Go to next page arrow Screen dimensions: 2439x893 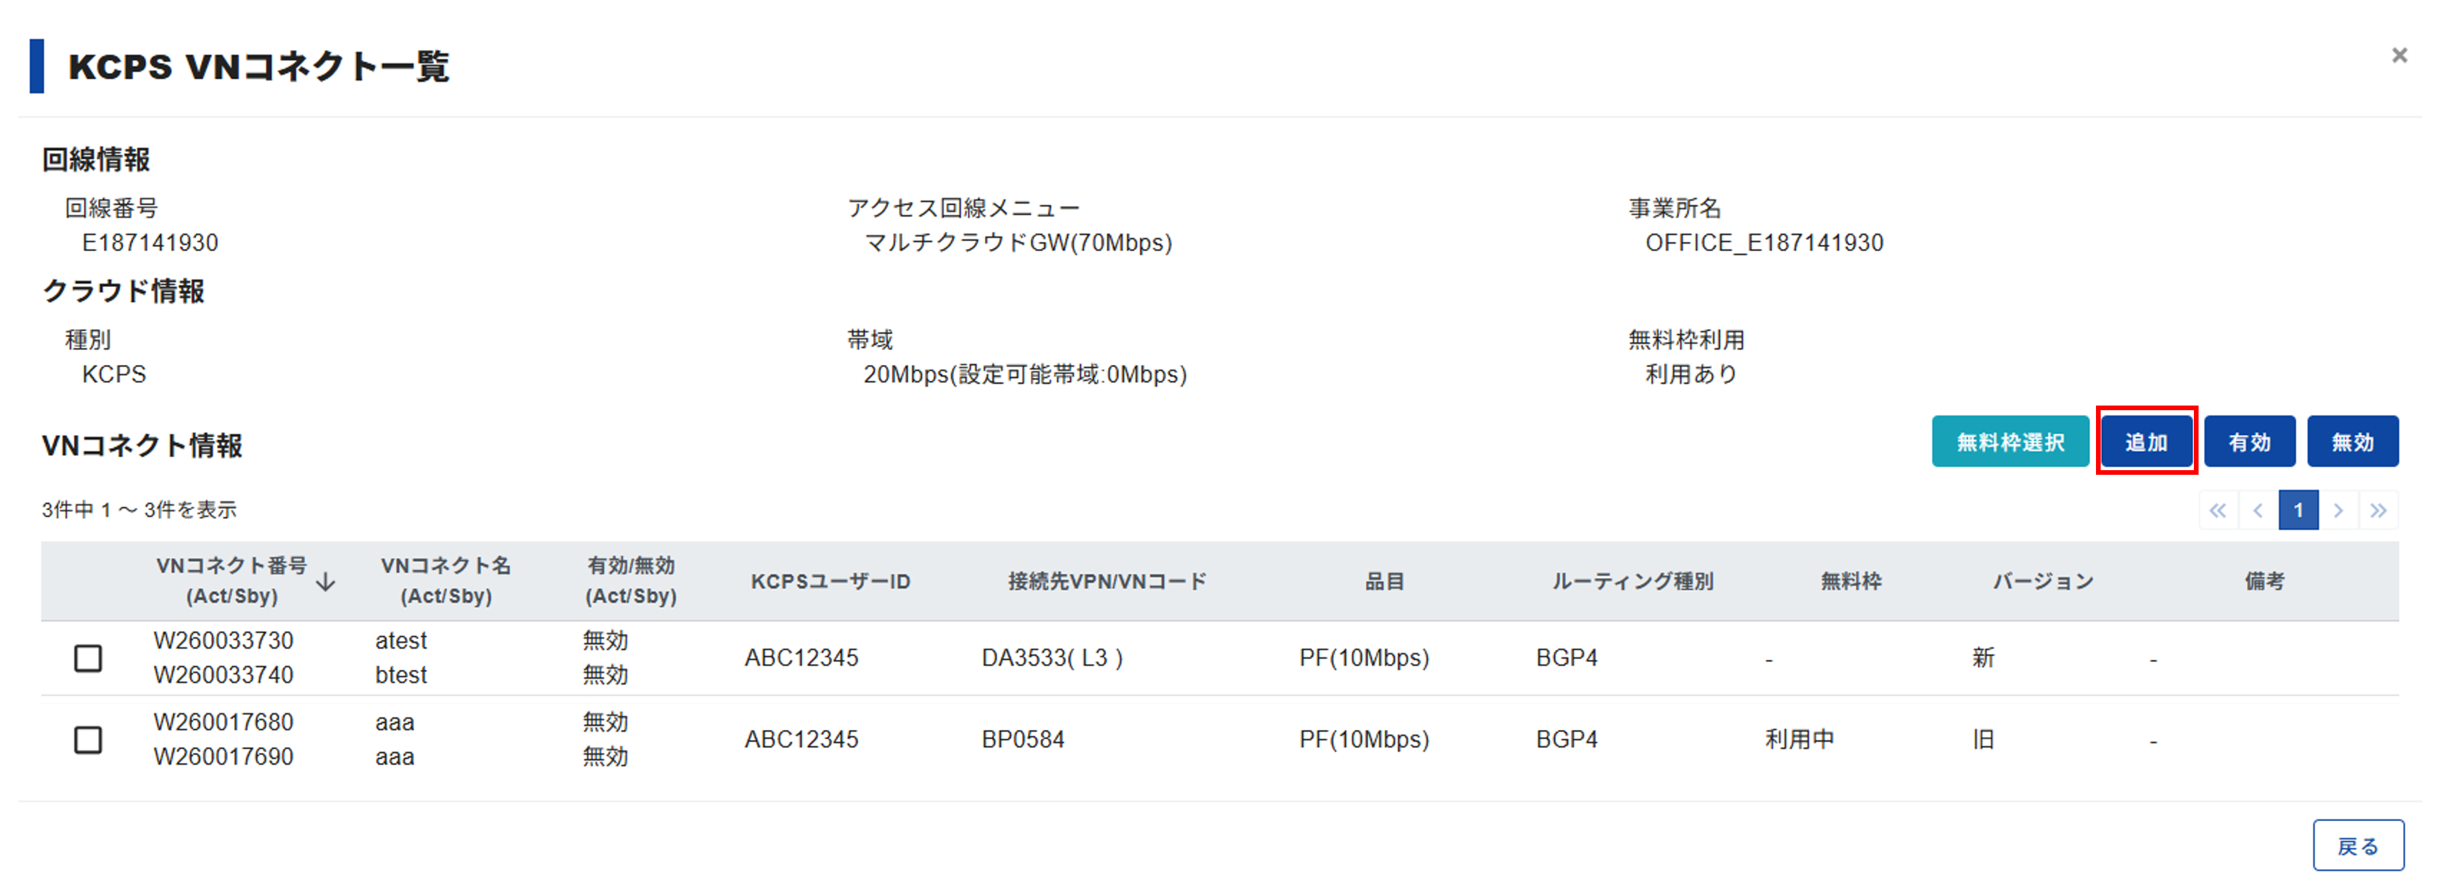click(2338, 510)
